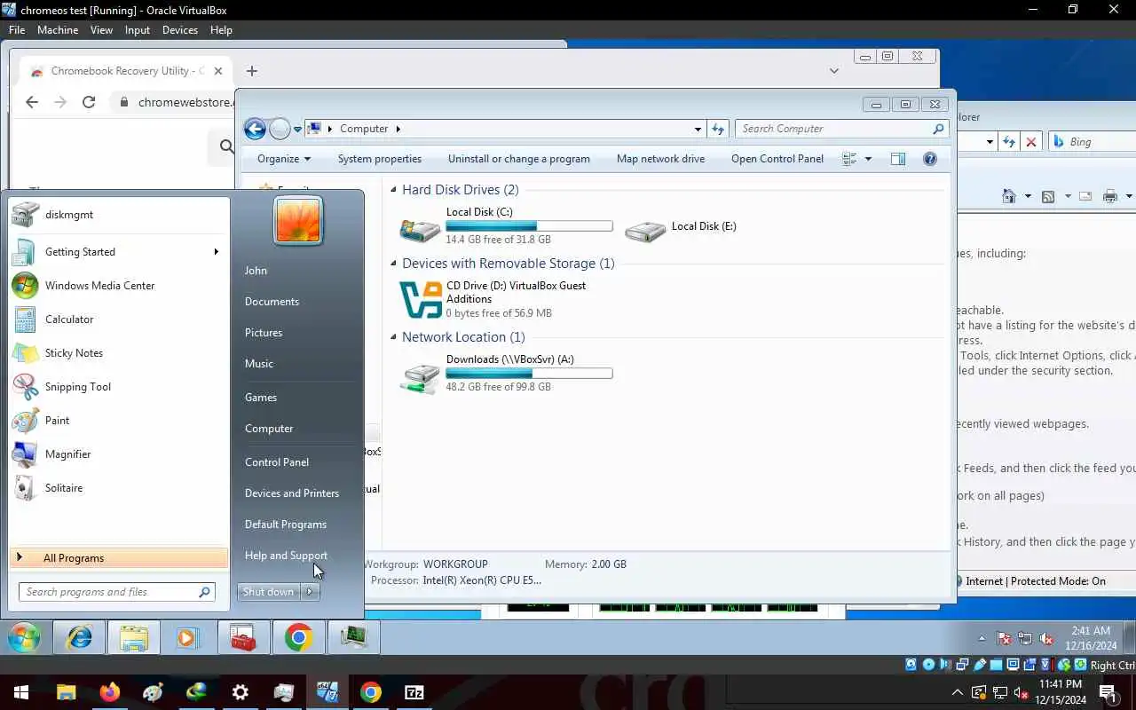1136x710 pixels.
Task: Expand the Chrome tab search chevron
Action: click(834, 71)
